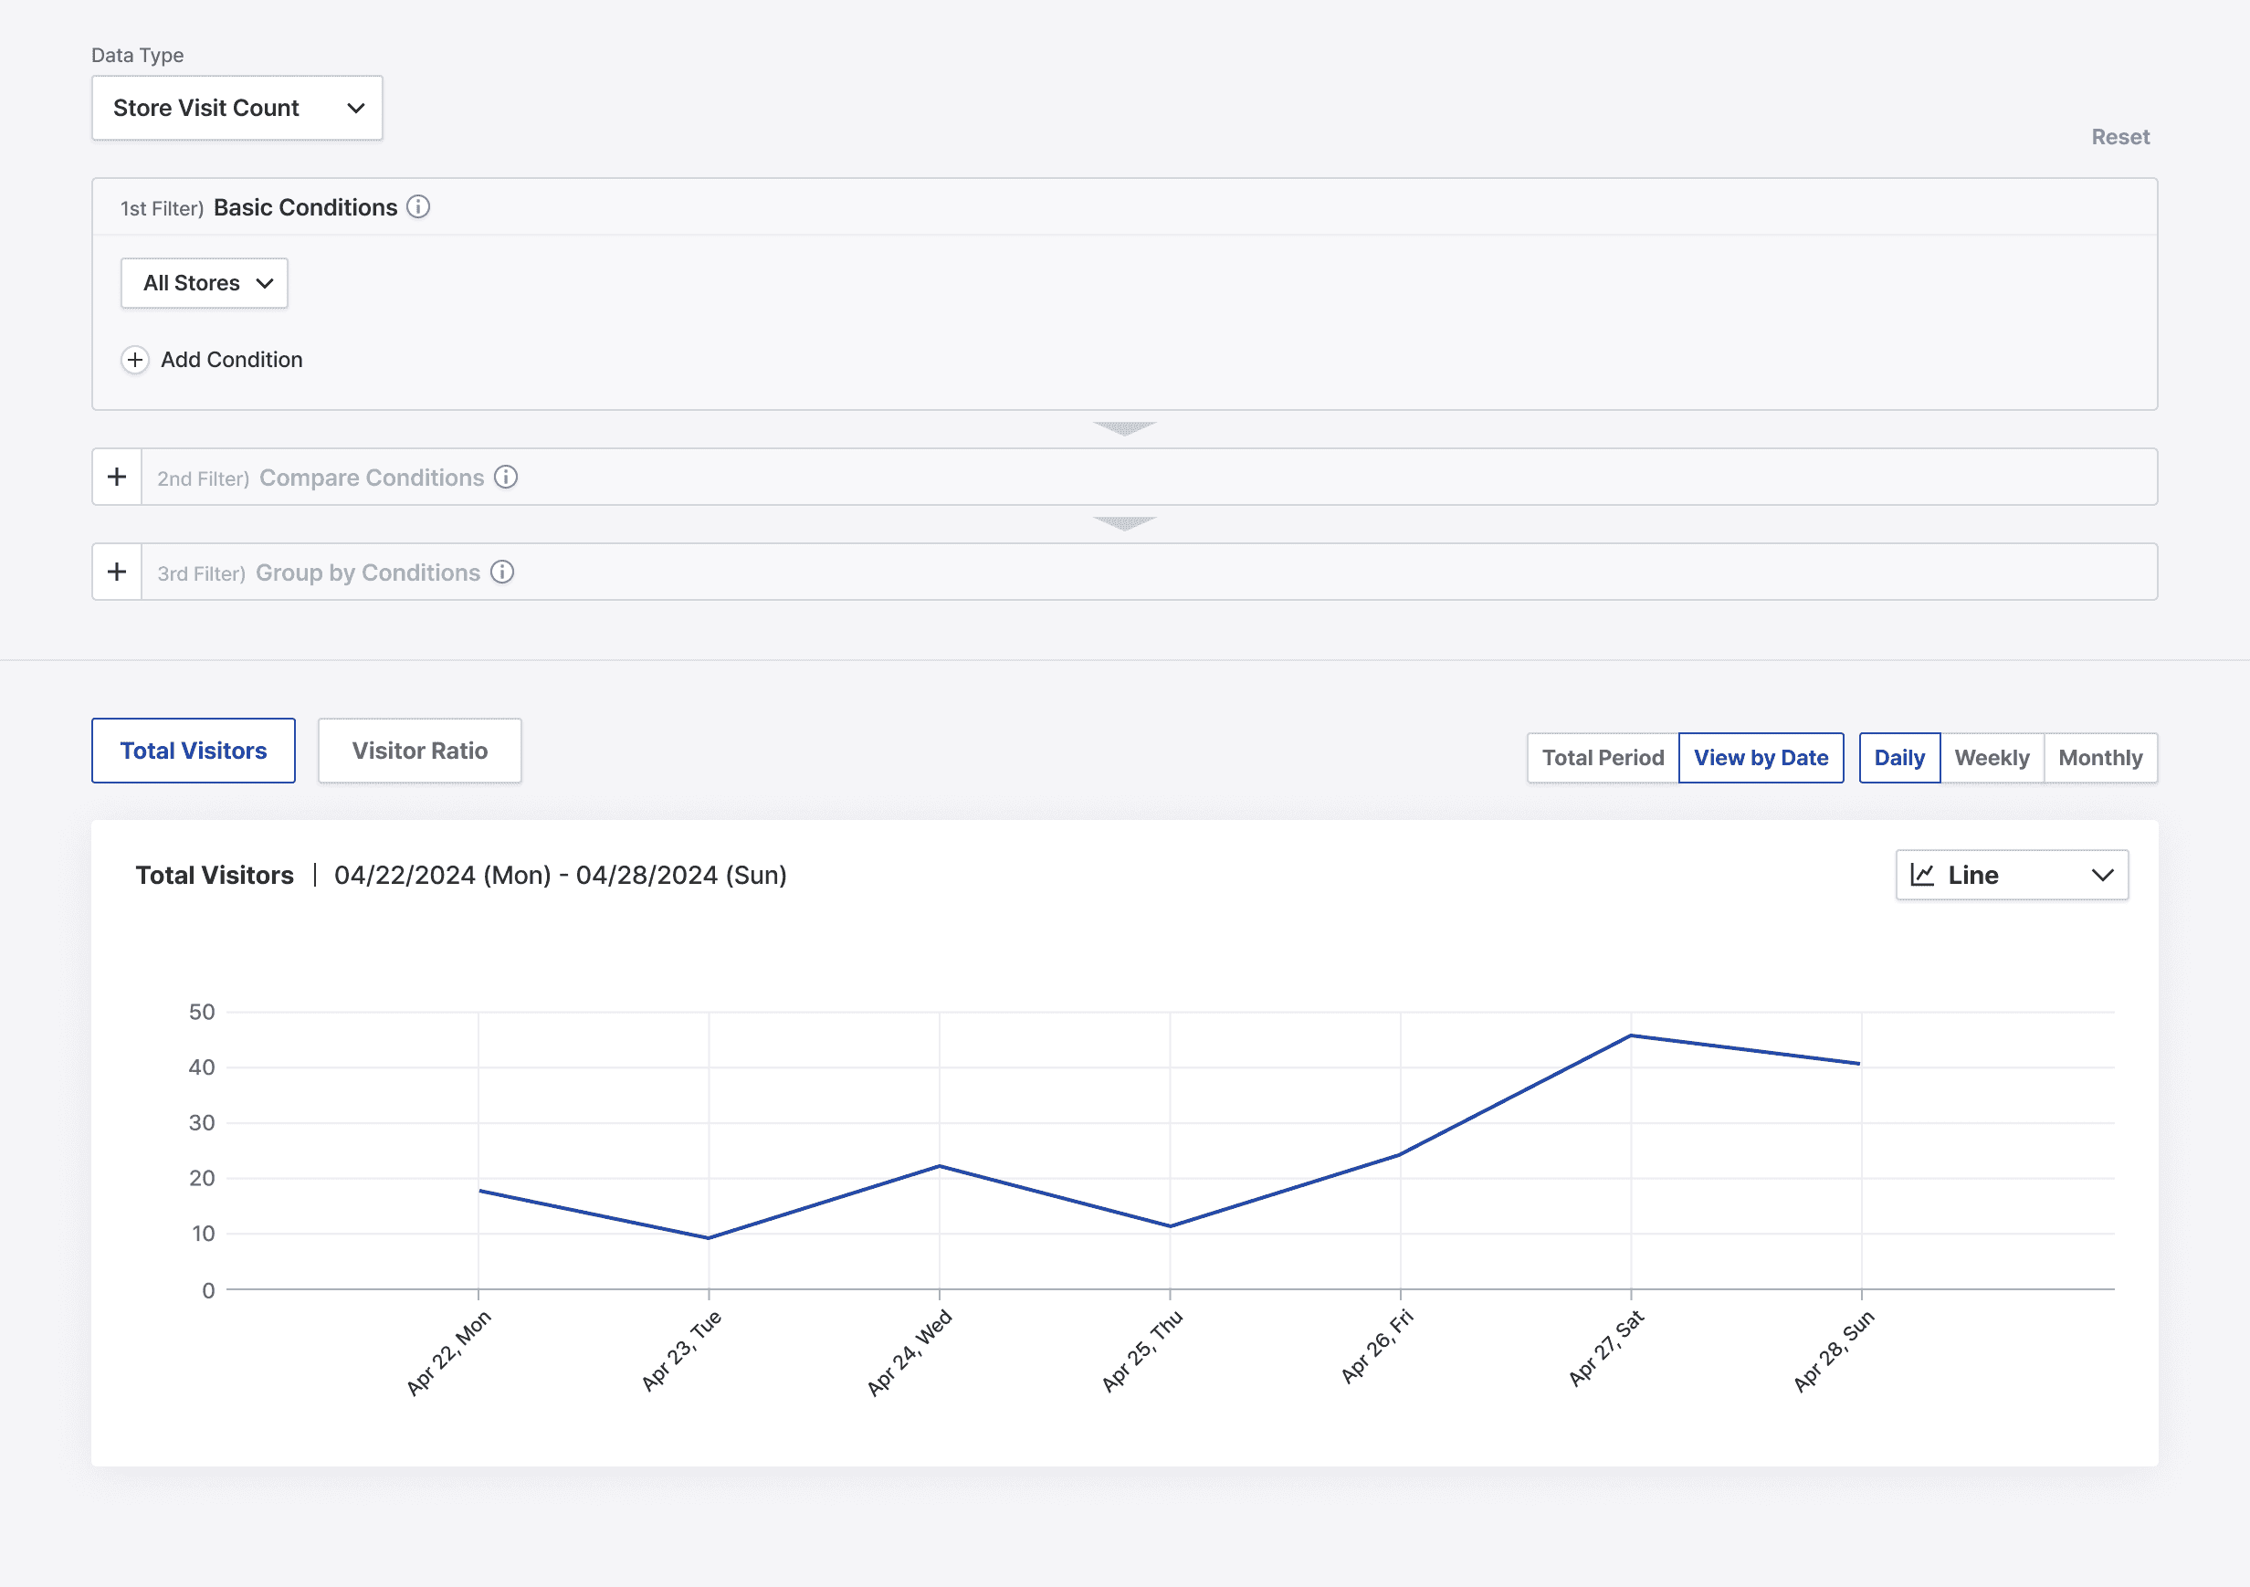Image resolution: width=2250 pixels, height=1587 pixels.
Task: Click the Reset link
Action: coord(2119,137)
